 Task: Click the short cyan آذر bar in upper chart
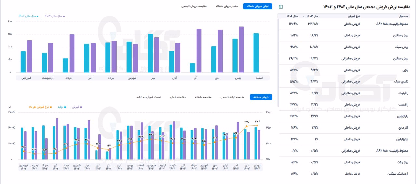click(x=192, y=68)
